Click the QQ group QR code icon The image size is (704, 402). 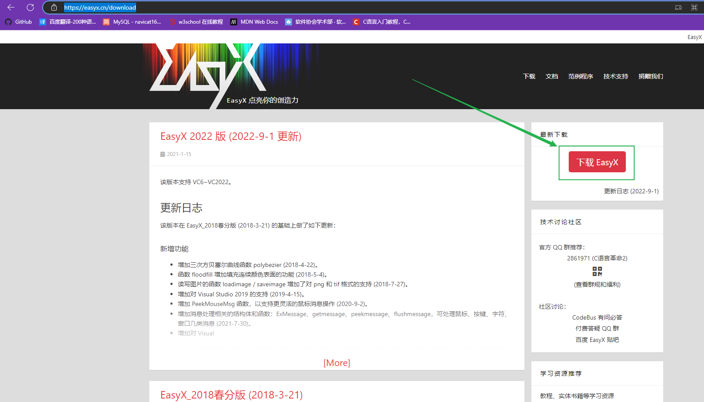tap(597, 271)
